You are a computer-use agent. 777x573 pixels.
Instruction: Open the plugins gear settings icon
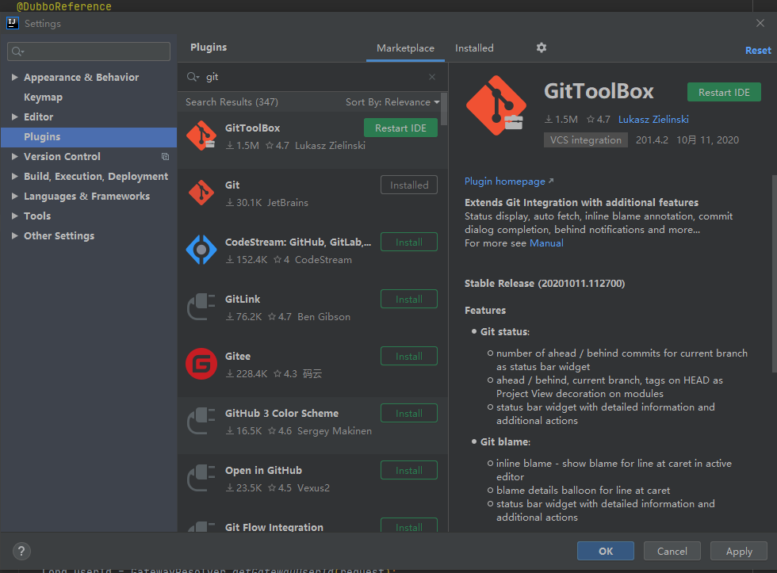[541, 48]
